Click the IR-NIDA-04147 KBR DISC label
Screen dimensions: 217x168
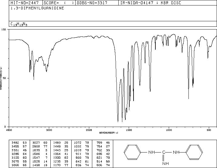tap(151, 3)
